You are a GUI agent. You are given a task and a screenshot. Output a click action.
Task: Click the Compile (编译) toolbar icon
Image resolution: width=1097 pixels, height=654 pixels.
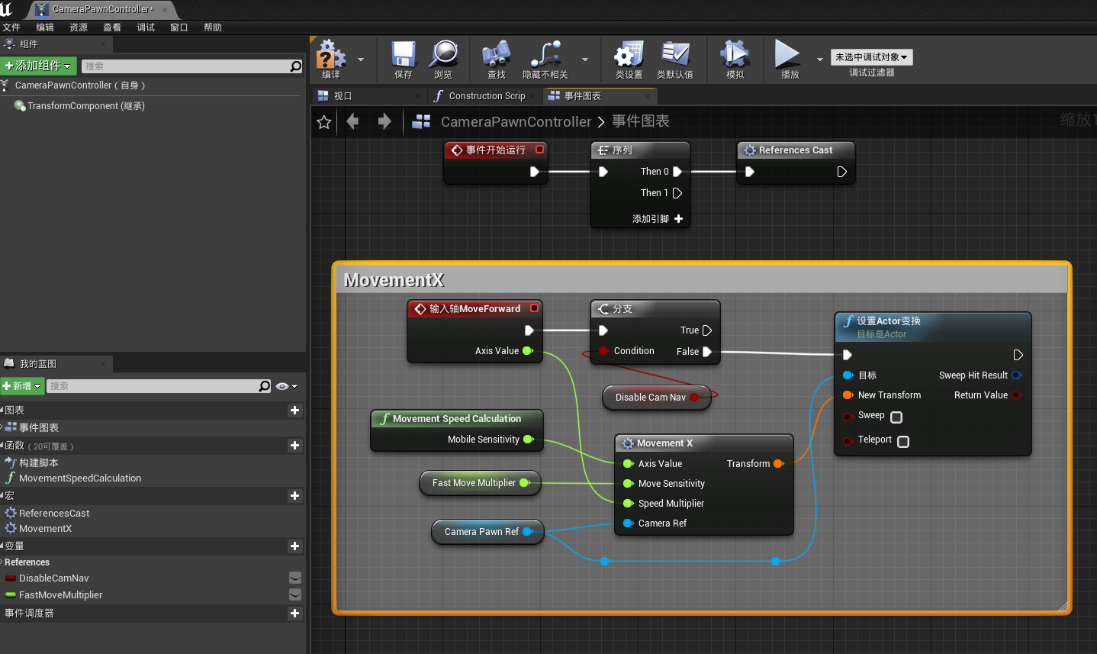331,56
